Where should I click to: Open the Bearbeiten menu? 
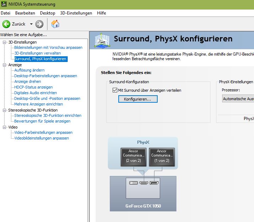click(25, 13)
